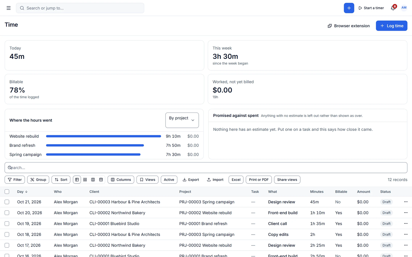This screenshot has width=412, height=257.
Task: Click the Spring campaign hours bar
Action: coord(93,154)
